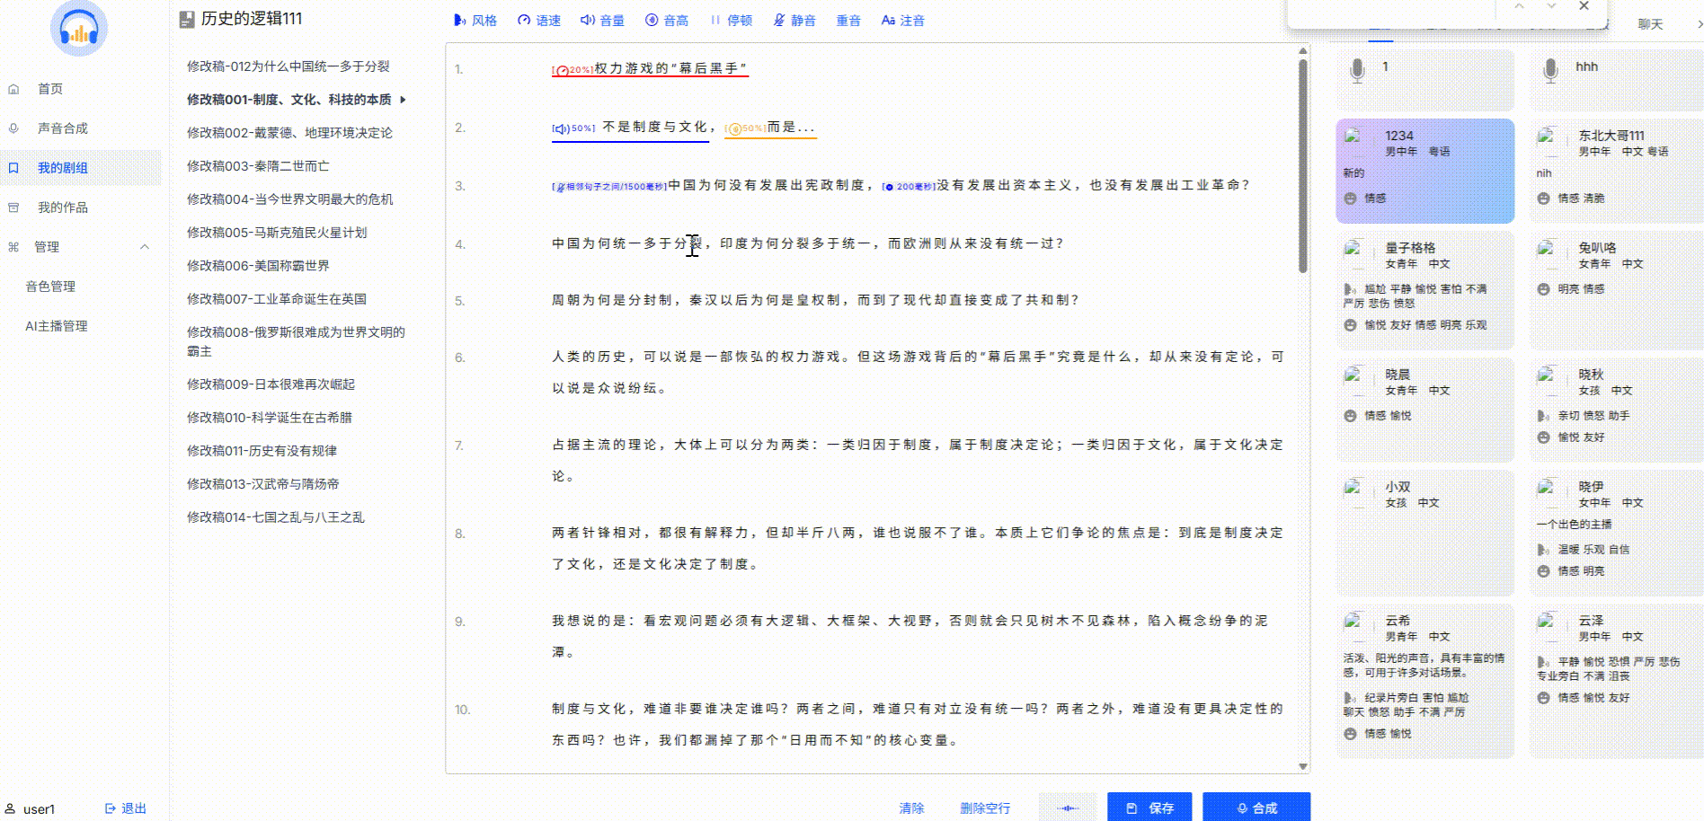Insert a 停顿 pause
Image resolution: width=1704 pixels, height=821 pixels.
pyautogui.click(x=731, y=20)
